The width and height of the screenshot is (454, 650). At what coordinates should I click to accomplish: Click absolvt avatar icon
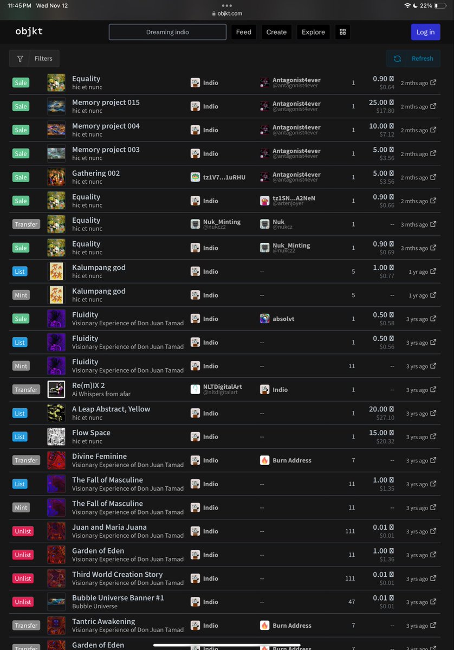click(265, 318)
